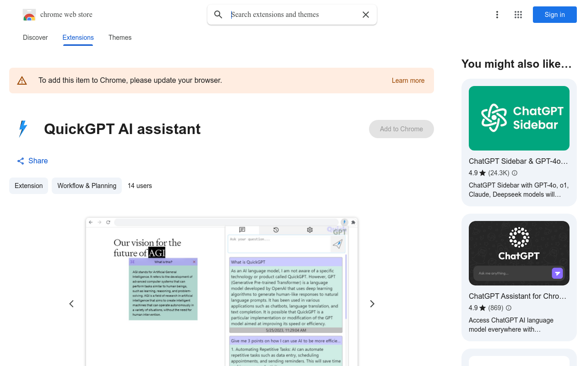Click the update your browser warning text

pos(130,81)
